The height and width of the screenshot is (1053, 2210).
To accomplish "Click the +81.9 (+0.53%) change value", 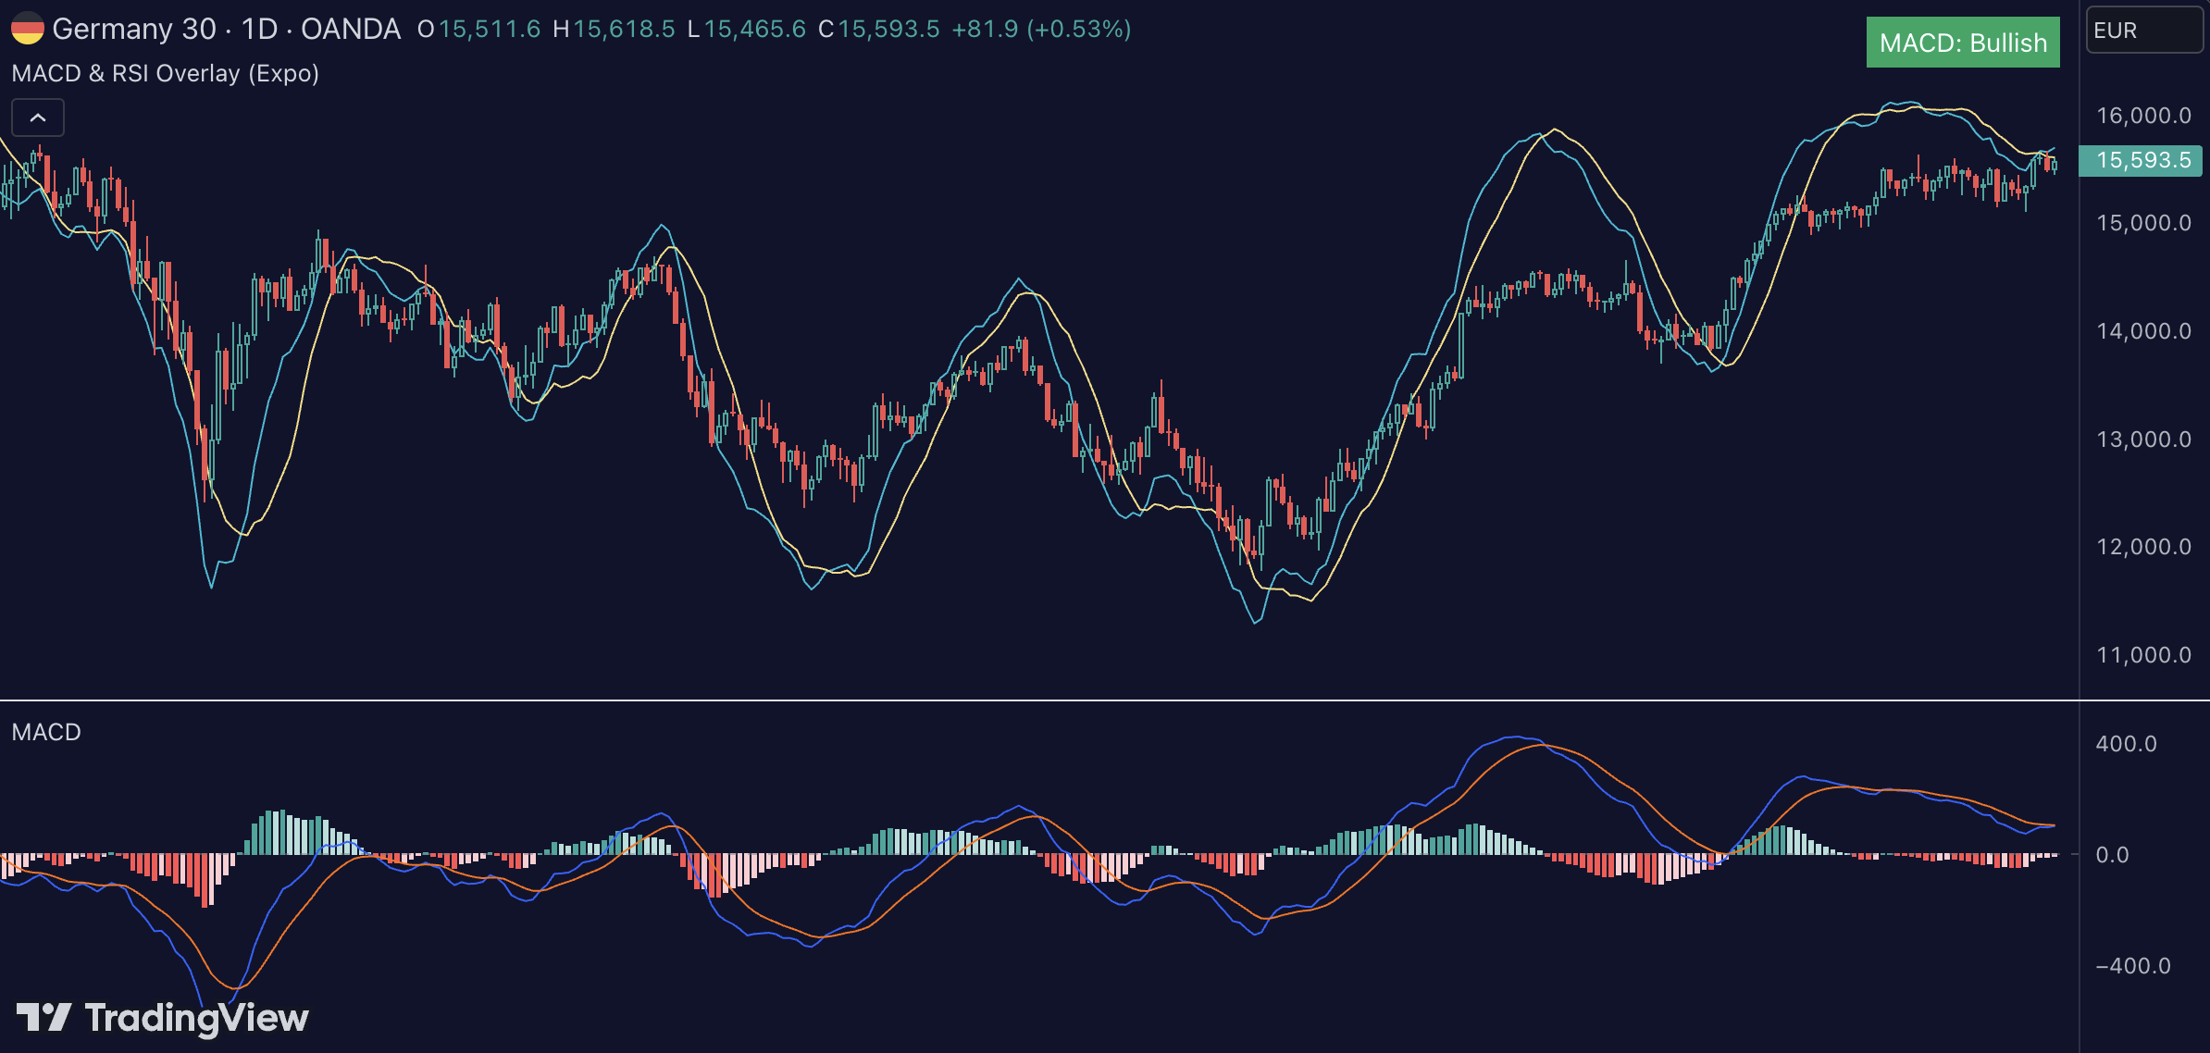I will (1041, 29).
